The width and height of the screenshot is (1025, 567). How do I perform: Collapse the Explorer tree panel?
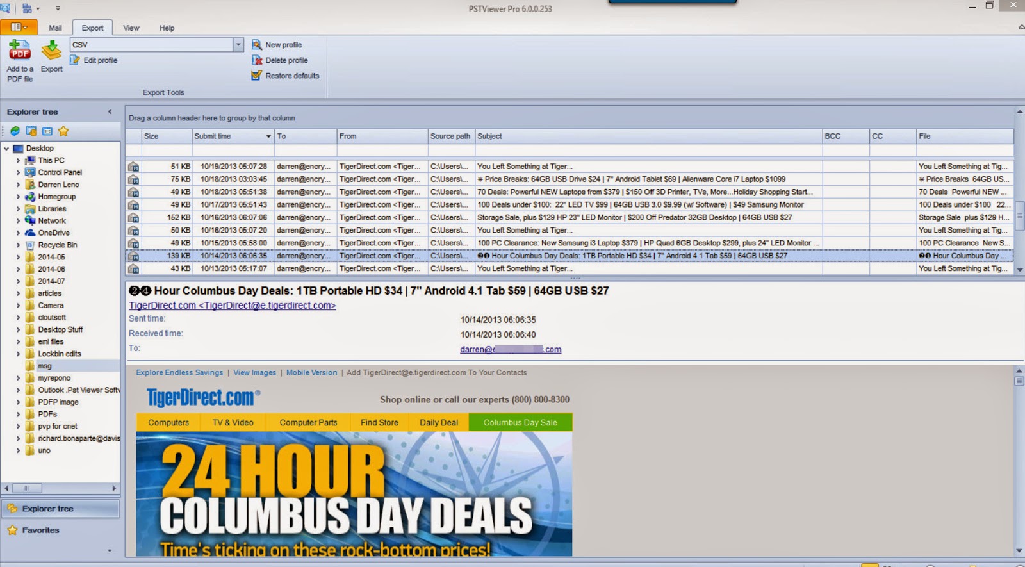[110, 112]
